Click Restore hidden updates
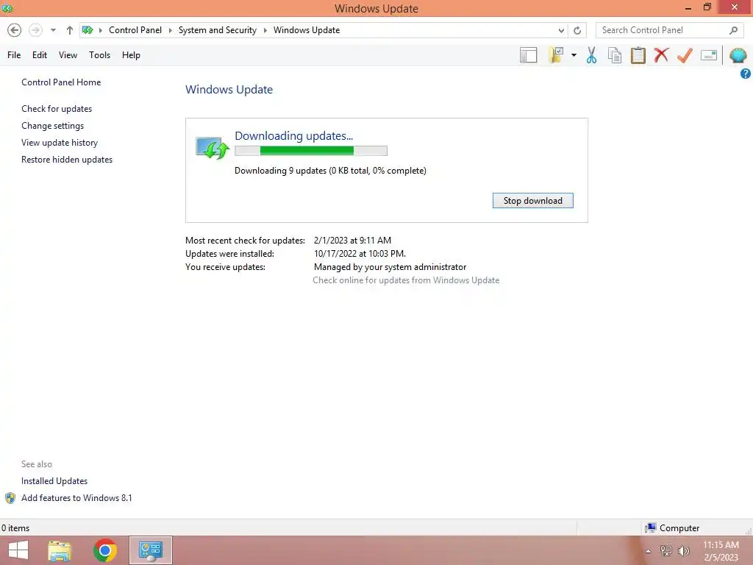The height and width of the screenshot is (565, 753). [x=67, y=160]
